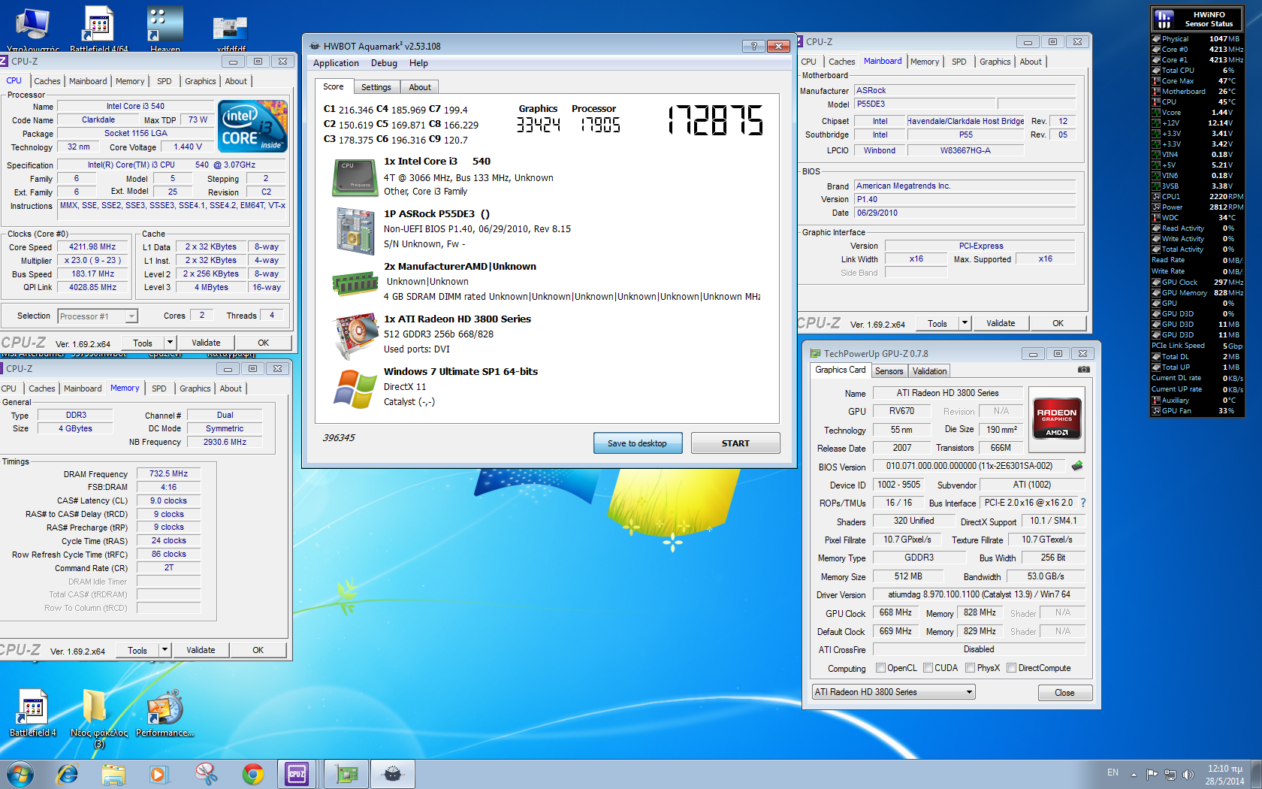Show hidden tray icons arrow
The width and height of the screenshot is (1262, 789).
[x=1134, y=775]
